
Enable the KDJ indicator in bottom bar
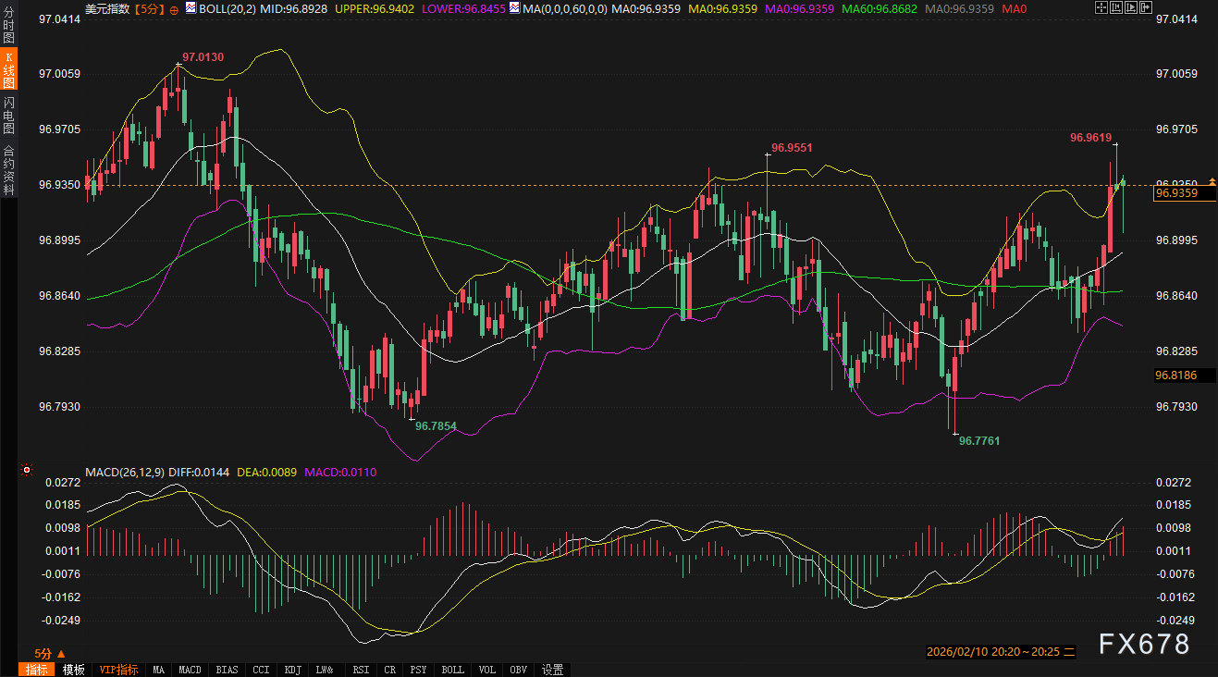293,670
